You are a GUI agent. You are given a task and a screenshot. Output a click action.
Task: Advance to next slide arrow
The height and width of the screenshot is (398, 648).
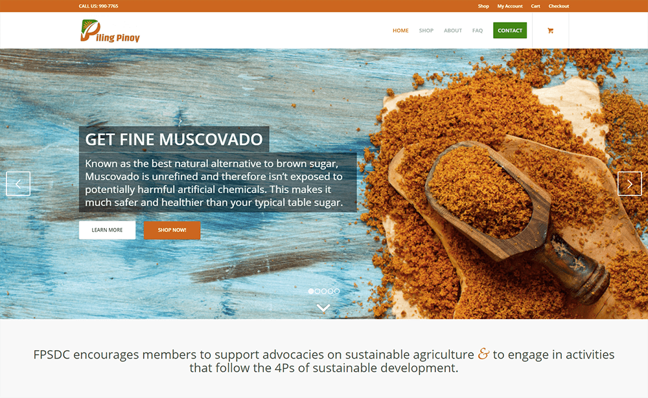click(629, 184)
